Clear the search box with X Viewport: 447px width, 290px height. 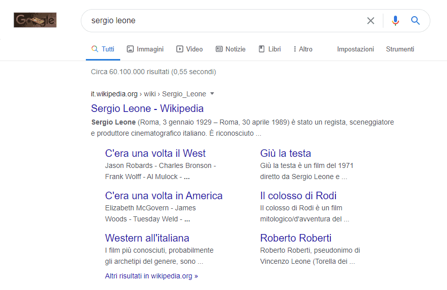371,21
